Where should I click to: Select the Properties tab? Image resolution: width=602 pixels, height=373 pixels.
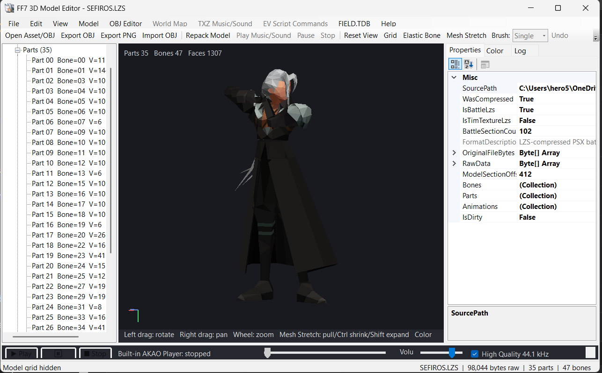(465, 50)
